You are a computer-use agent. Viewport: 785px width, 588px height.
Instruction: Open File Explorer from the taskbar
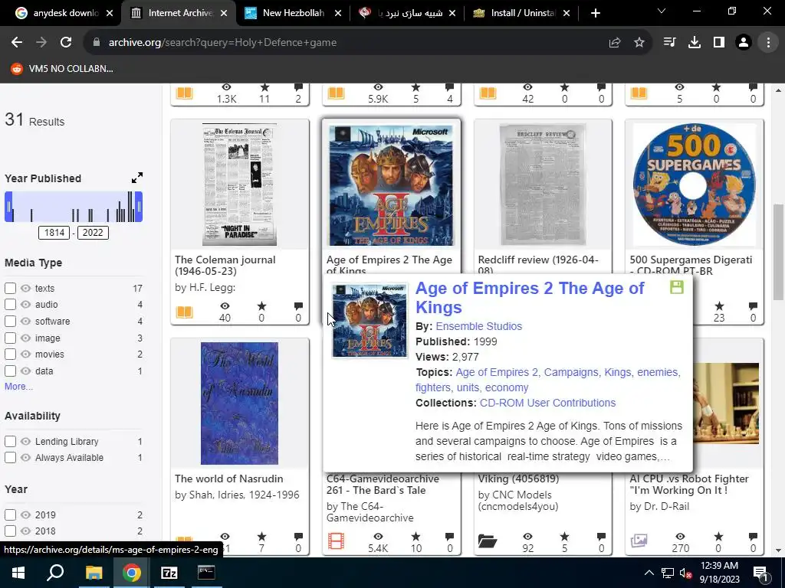coord(94,573)
